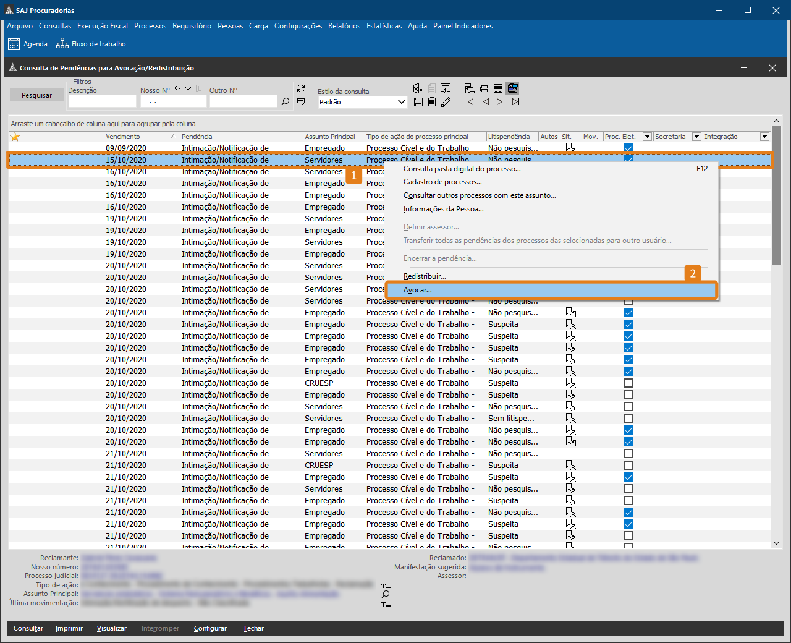Click the Pesquisar button
Screen dimensions: 791x643
[x=36, y=95]
